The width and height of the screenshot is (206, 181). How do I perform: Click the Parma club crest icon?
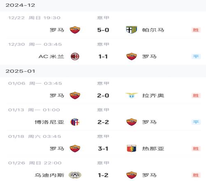(x=131, y=30)
